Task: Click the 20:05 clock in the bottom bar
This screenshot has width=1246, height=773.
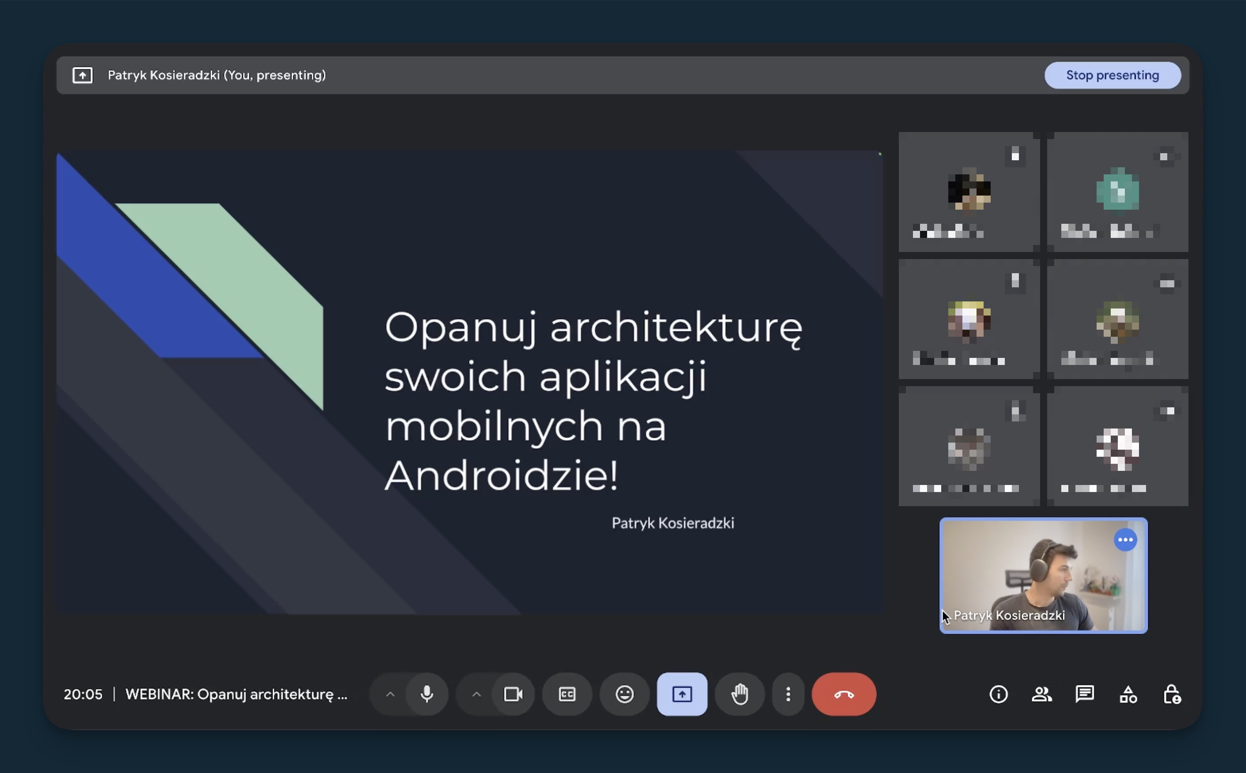Action: [x=83, y=694]
